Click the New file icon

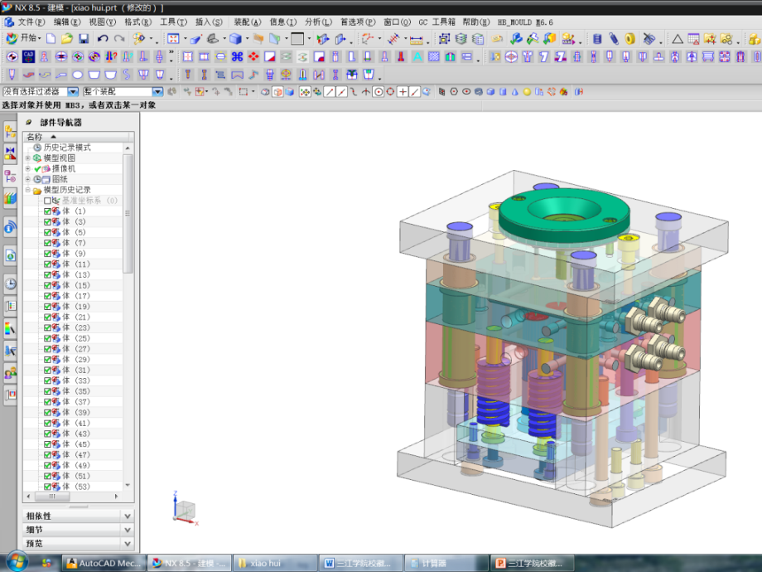point(51,38)
